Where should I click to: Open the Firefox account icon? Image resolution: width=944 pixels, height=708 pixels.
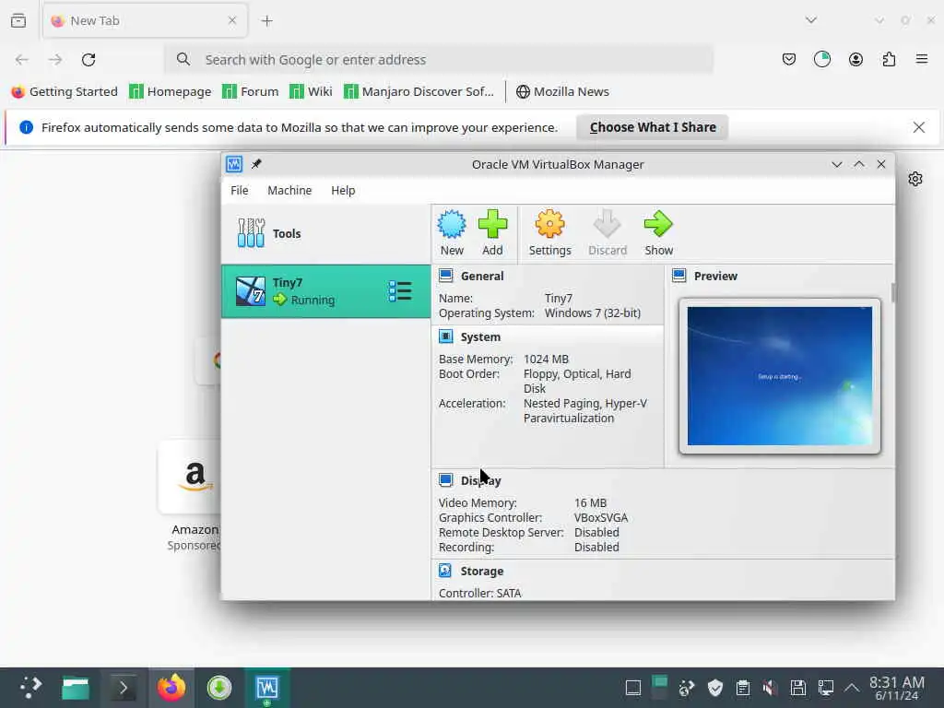[855, 59]
